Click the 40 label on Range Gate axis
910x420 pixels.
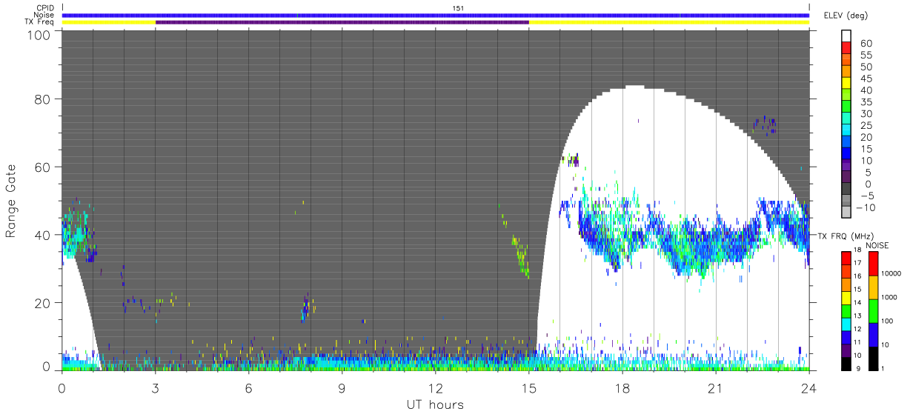44,236
